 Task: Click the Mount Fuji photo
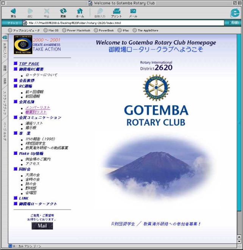click(156, 169)
